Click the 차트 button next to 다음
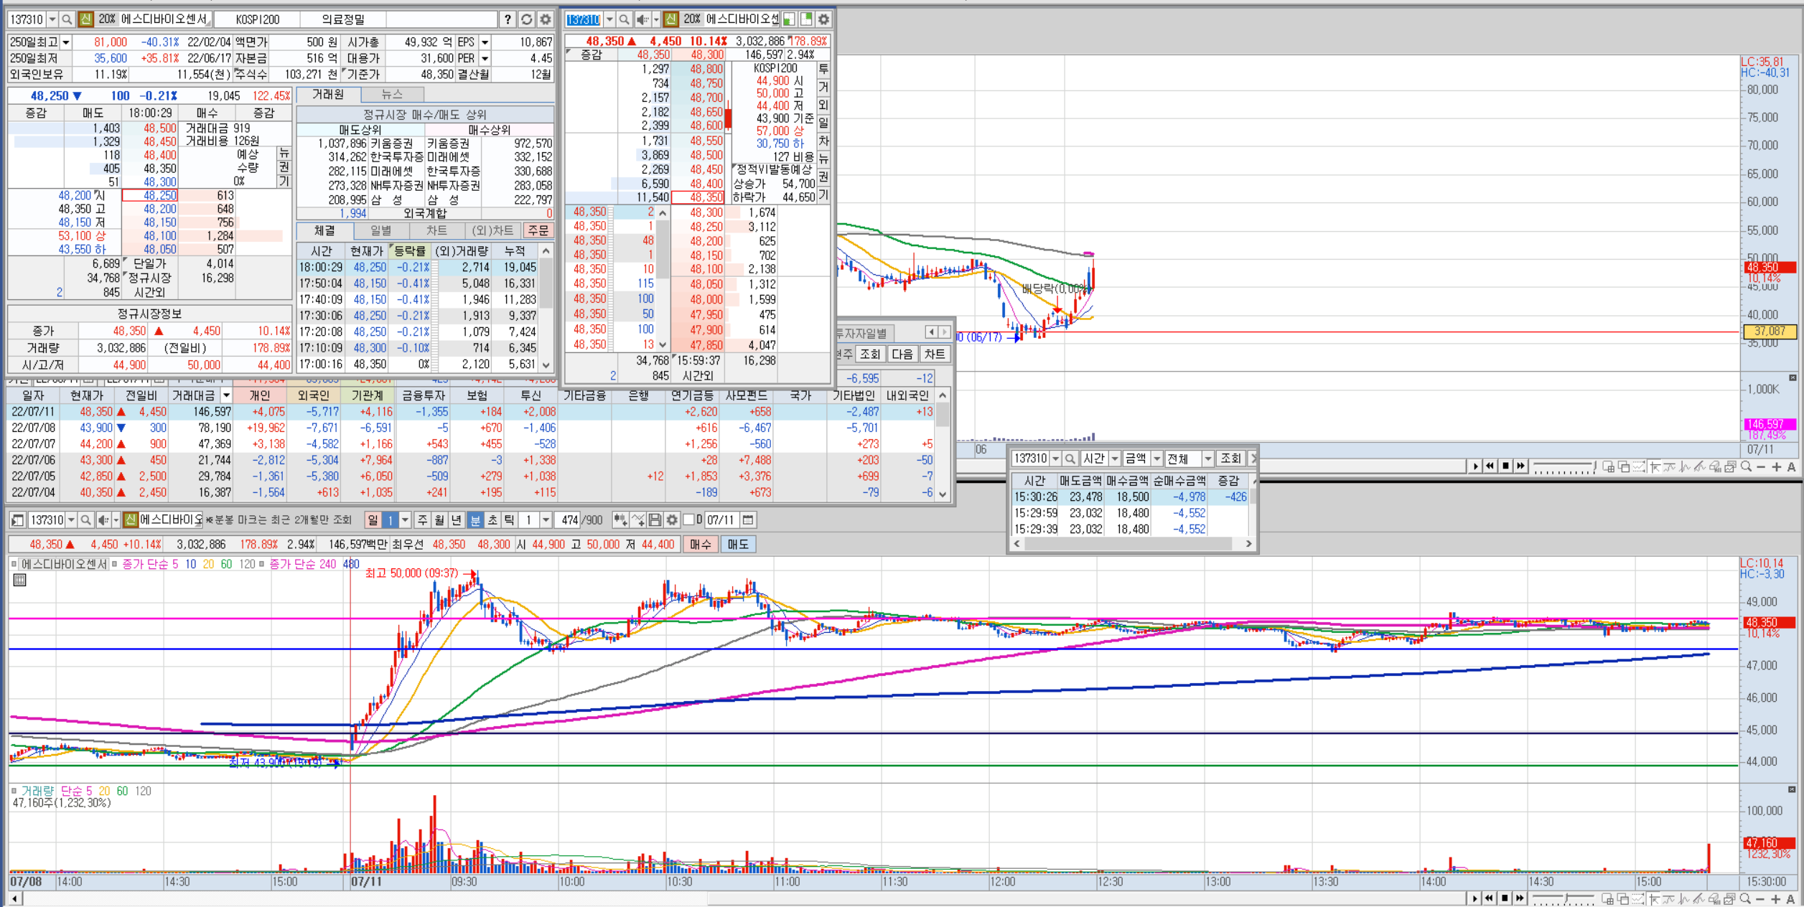1804x907 pixels. [935, 354]
